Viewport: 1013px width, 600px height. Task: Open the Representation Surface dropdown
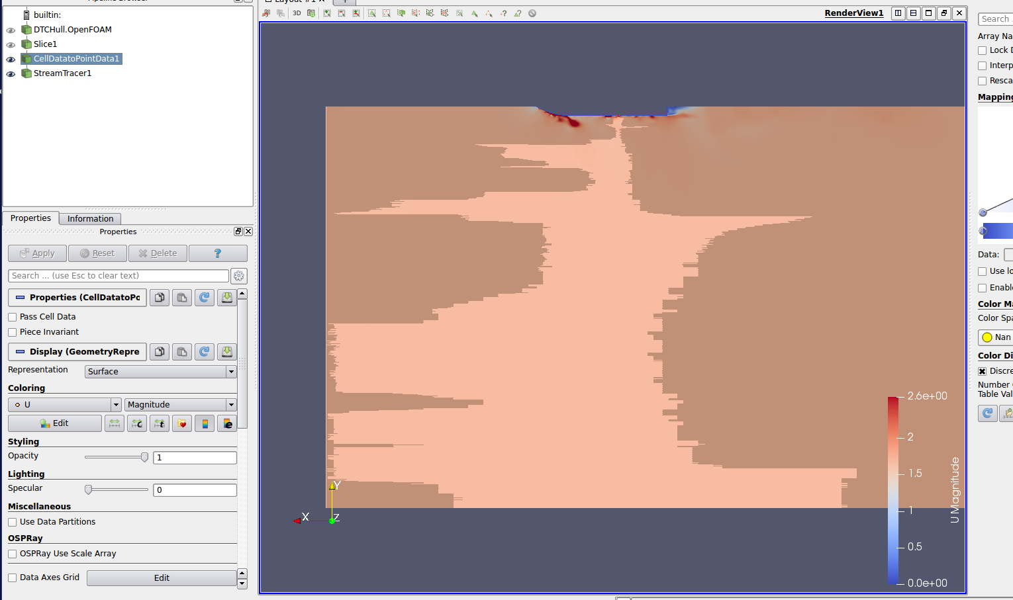(x=160, y=372)
